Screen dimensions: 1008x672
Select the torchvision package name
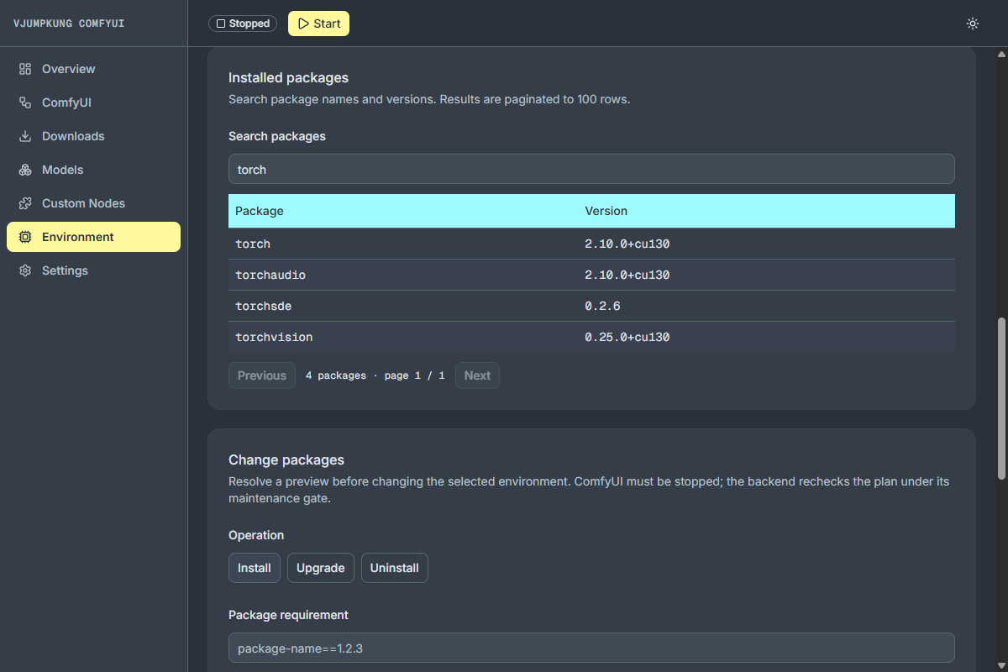(x=274, y=337)
